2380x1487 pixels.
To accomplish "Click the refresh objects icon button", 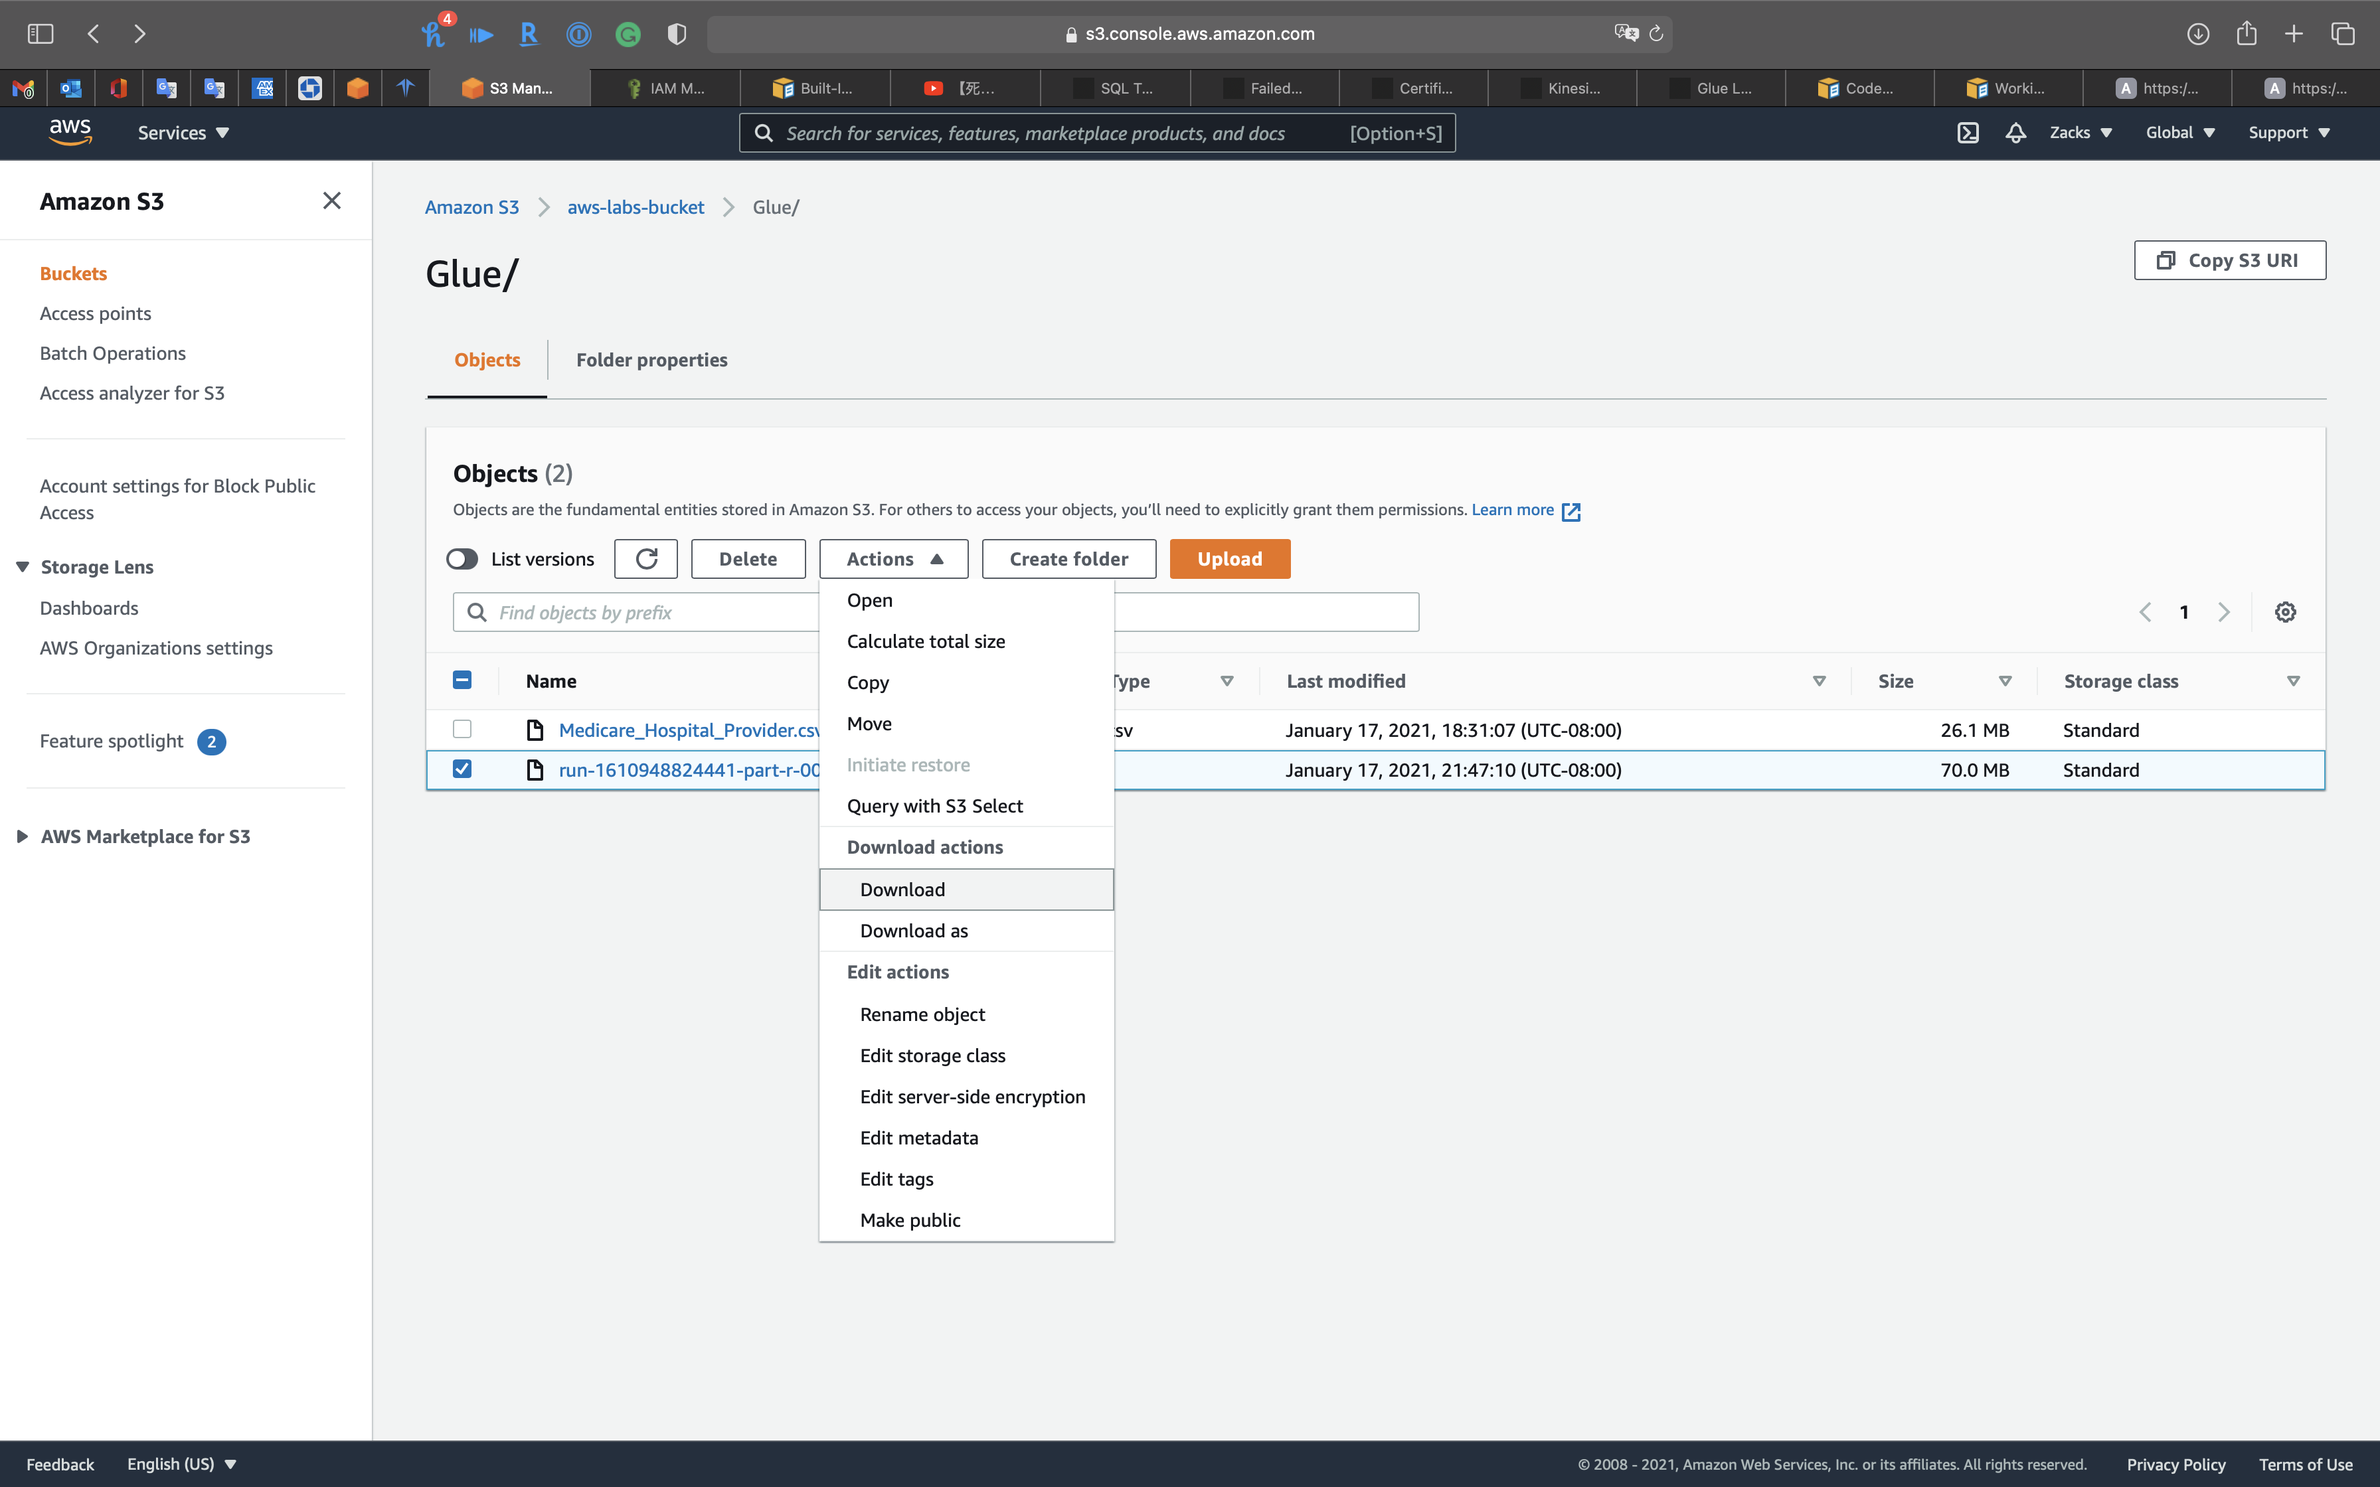I will (646, 558).
